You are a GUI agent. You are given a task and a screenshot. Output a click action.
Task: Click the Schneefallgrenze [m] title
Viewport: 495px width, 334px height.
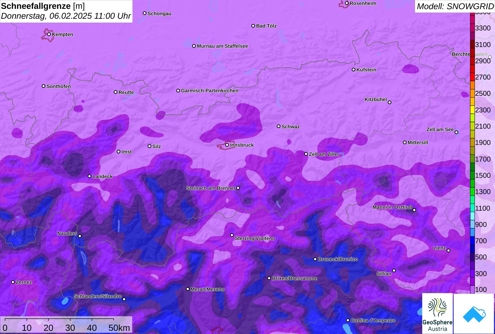click(43, 6)
